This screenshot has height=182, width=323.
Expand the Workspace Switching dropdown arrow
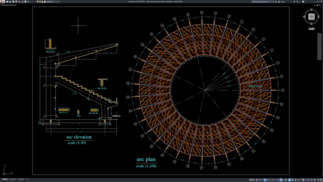coord(306,180)
